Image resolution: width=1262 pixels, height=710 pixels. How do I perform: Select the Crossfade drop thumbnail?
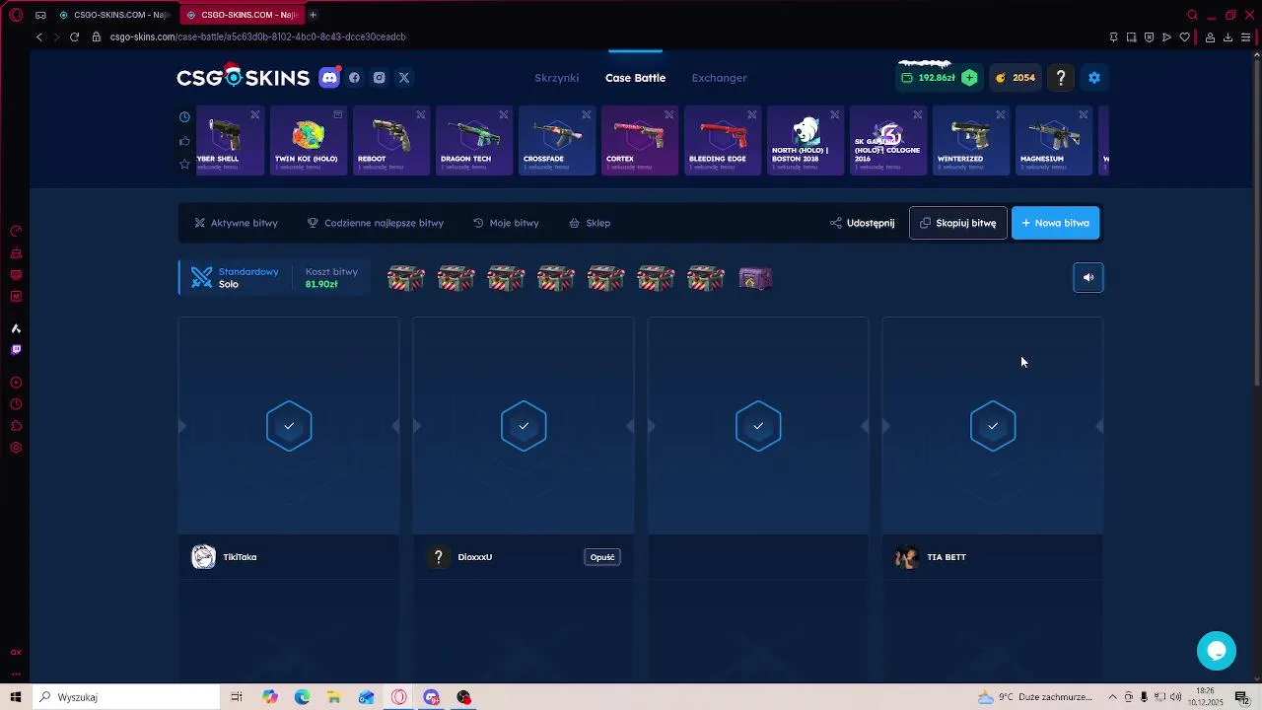tap(557, 140)
